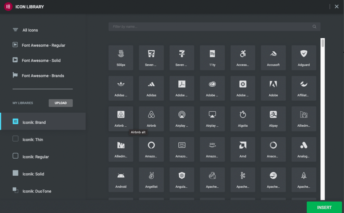Select the Airplay audio rings icon
The image size is (344, 213).
click(182, 119)
